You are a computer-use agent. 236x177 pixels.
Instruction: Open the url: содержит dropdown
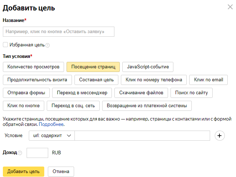tap(52, 136)
